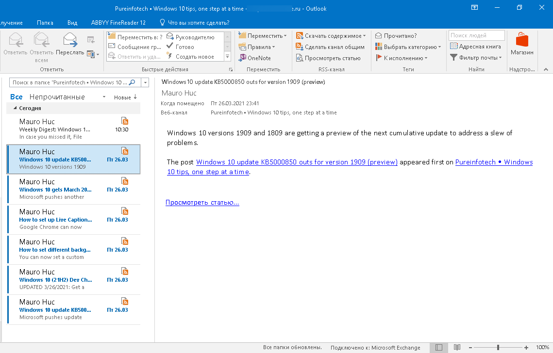Open the 'К исполнению' follow-up flag dropdown
Image resolution: width=553 pixels, height=353 pixels.
click(402, 58)
